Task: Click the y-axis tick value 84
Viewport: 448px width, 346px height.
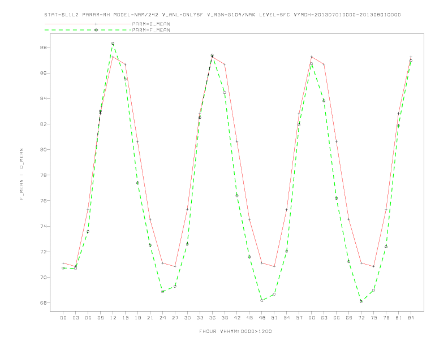Action: pos(43,98)
